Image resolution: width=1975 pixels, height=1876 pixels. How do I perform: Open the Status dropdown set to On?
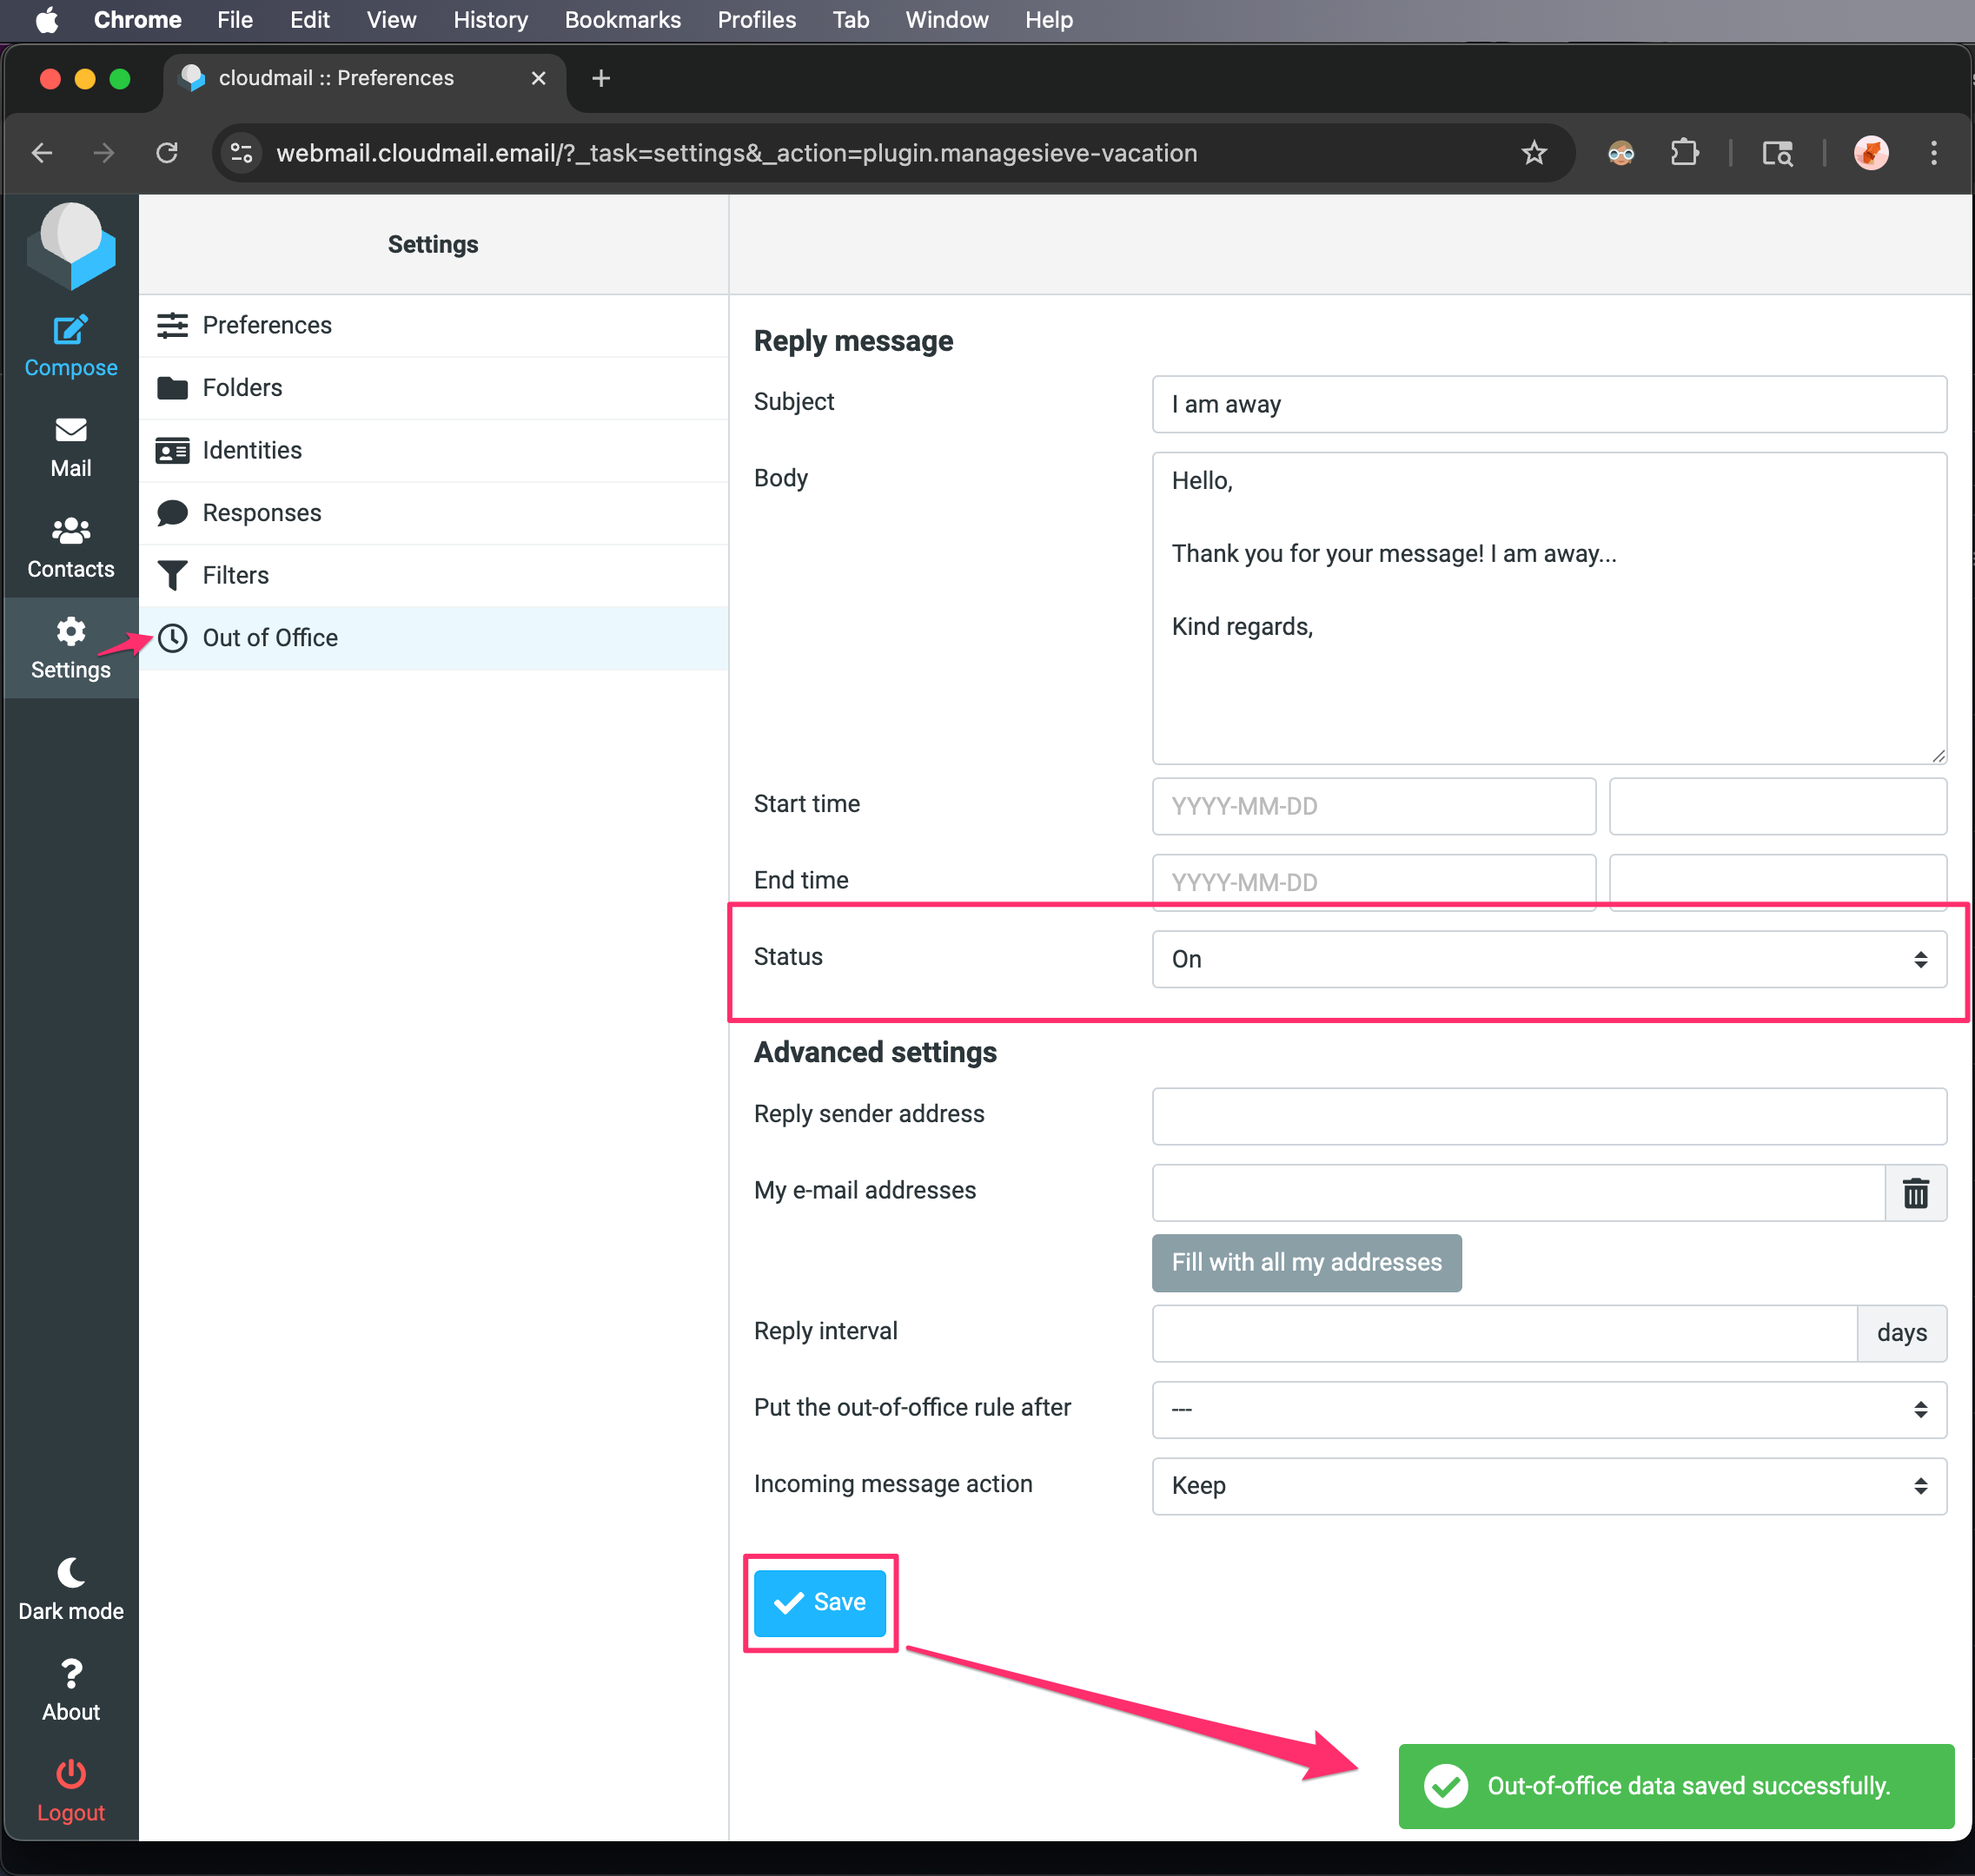click(1548, 959)
